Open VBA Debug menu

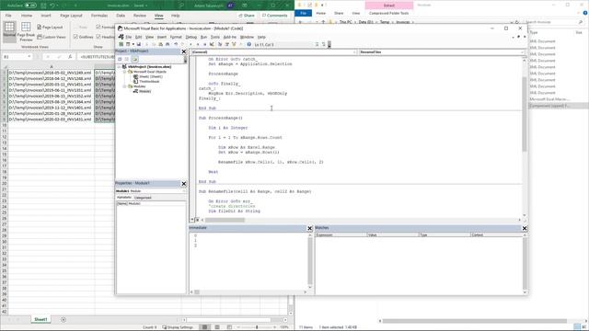pos(191,37)
